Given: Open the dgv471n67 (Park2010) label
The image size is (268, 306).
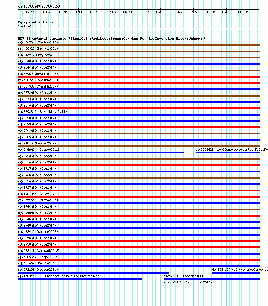Looking at the screenshot, I should 36,263.
